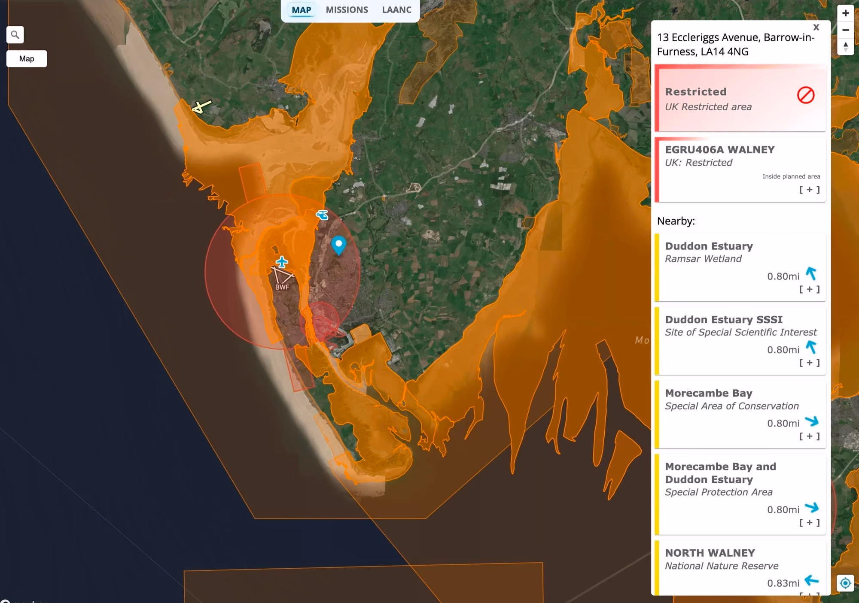Click the Inside planned area note
The height and width of the screenshot is (603, 859).
pyautogui.click(x=791, y=176)
